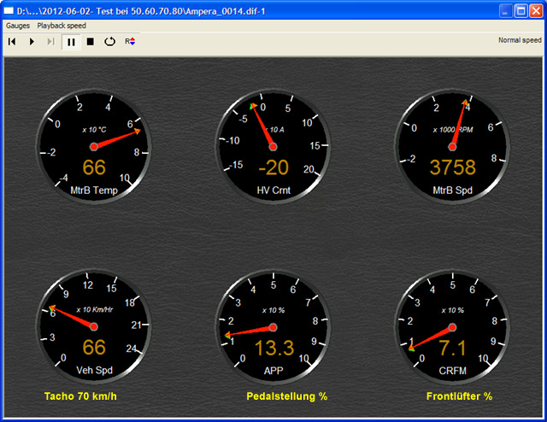
Task: Toggle the pause button
Action: tap(71, 41)
